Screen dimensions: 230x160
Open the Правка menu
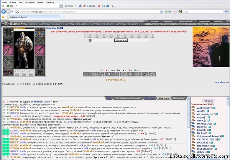[x=13, y=2]
